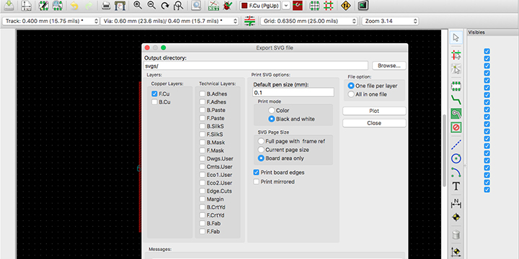
Task: Select All in one file option
Action: pyautogui.click(x=351, y=94)
